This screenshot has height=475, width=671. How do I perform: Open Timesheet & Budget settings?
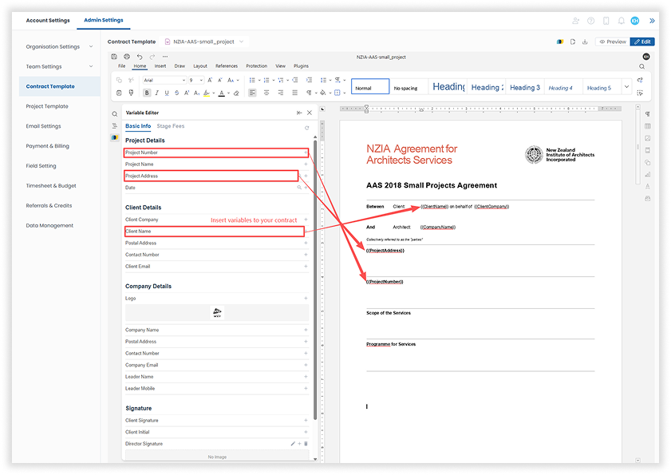[x=51, y=186]
